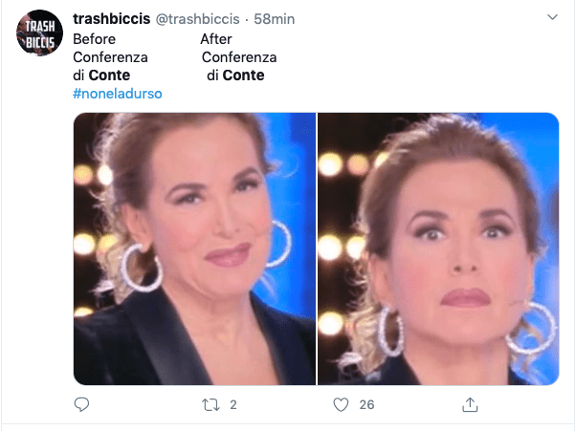Retweet using the retweet arrows icon

pos(210,405)
